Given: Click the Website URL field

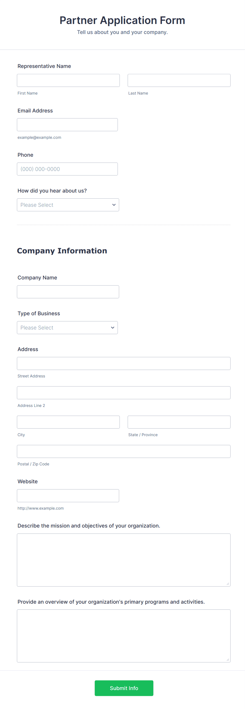Looking at the screenshot, I should click(68, 495).
